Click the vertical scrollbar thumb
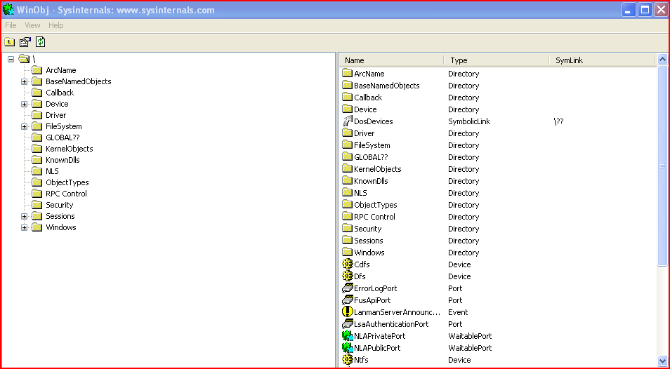The image size is (670, 369). point(663,166)
